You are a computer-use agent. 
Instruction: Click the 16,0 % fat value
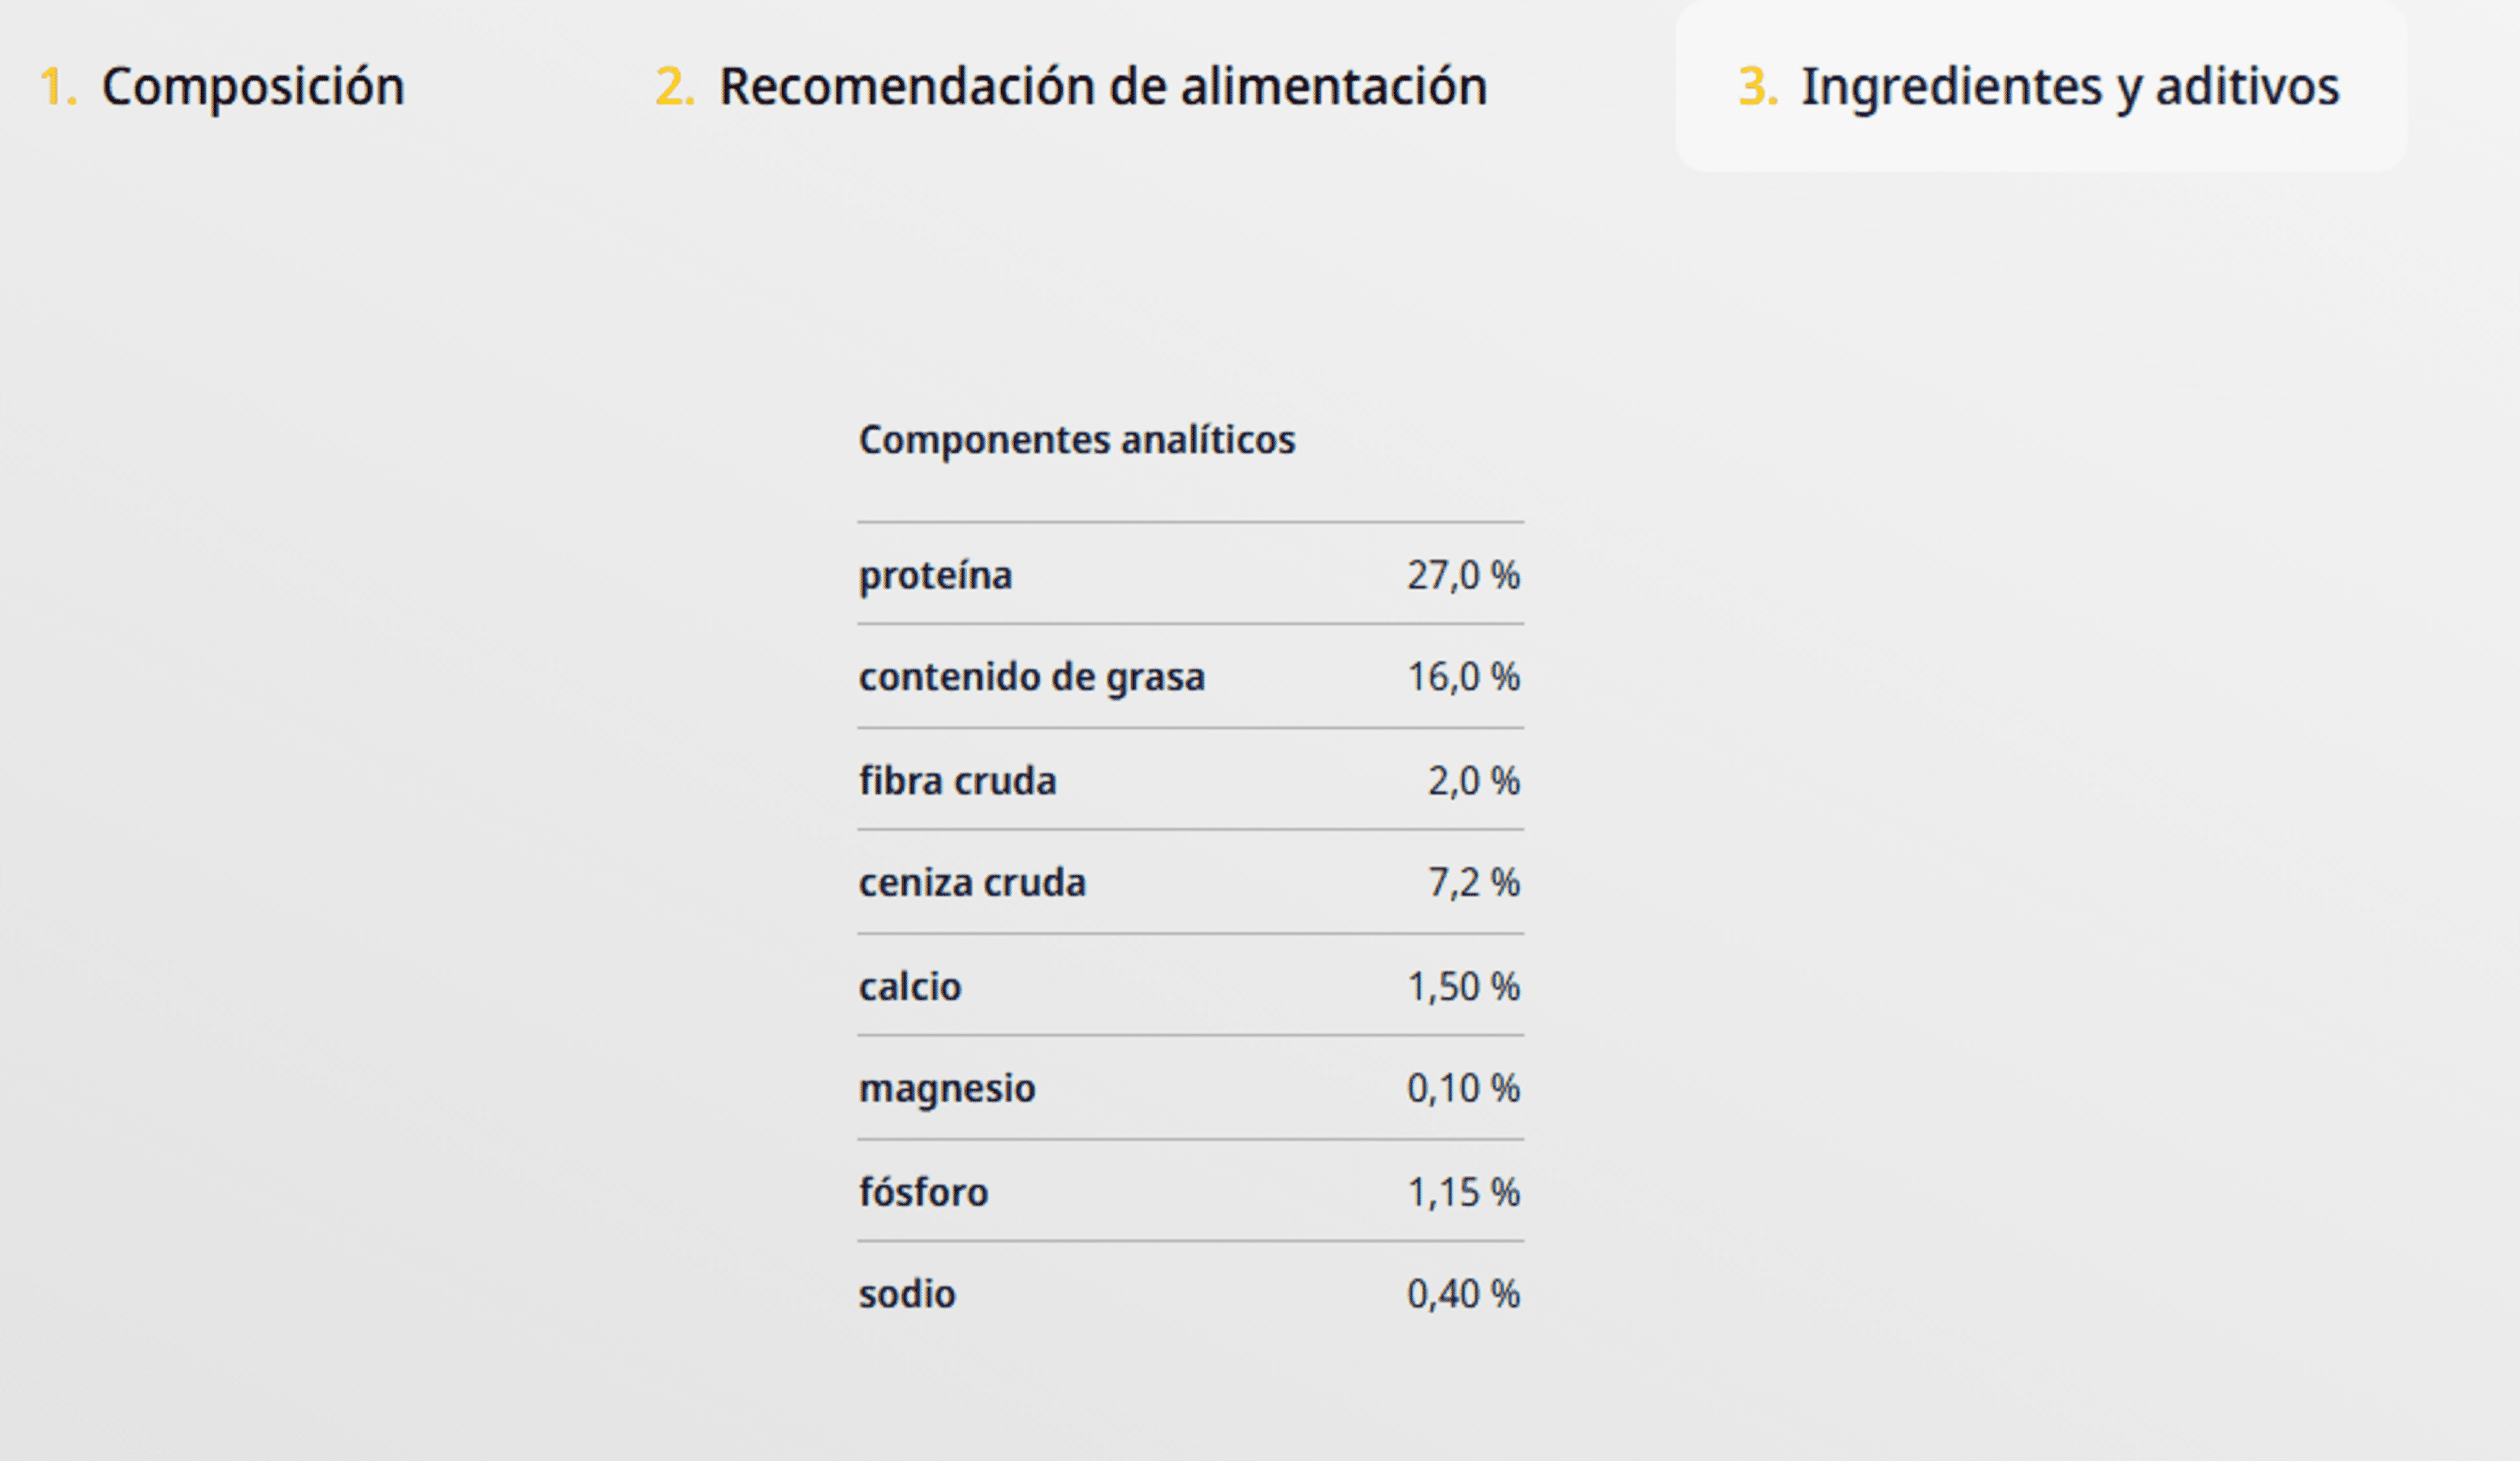click(x=1463, y=676)
